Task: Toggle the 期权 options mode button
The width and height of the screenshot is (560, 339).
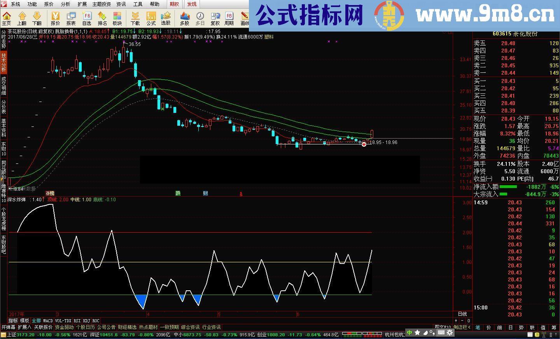Action: pyautogui.click(x=174, y=4)
